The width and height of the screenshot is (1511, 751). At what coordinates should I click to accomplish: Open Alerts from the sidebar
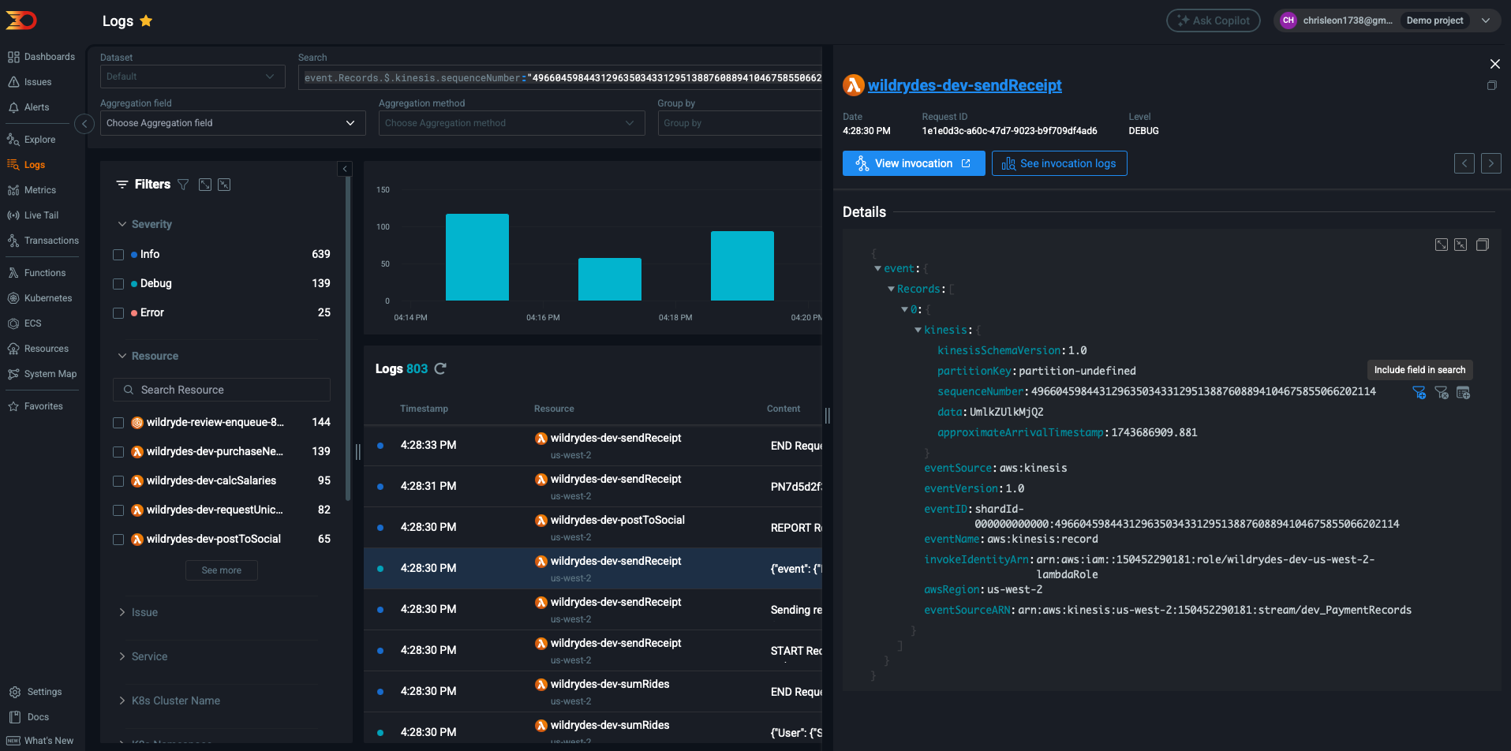pos(28,107)
